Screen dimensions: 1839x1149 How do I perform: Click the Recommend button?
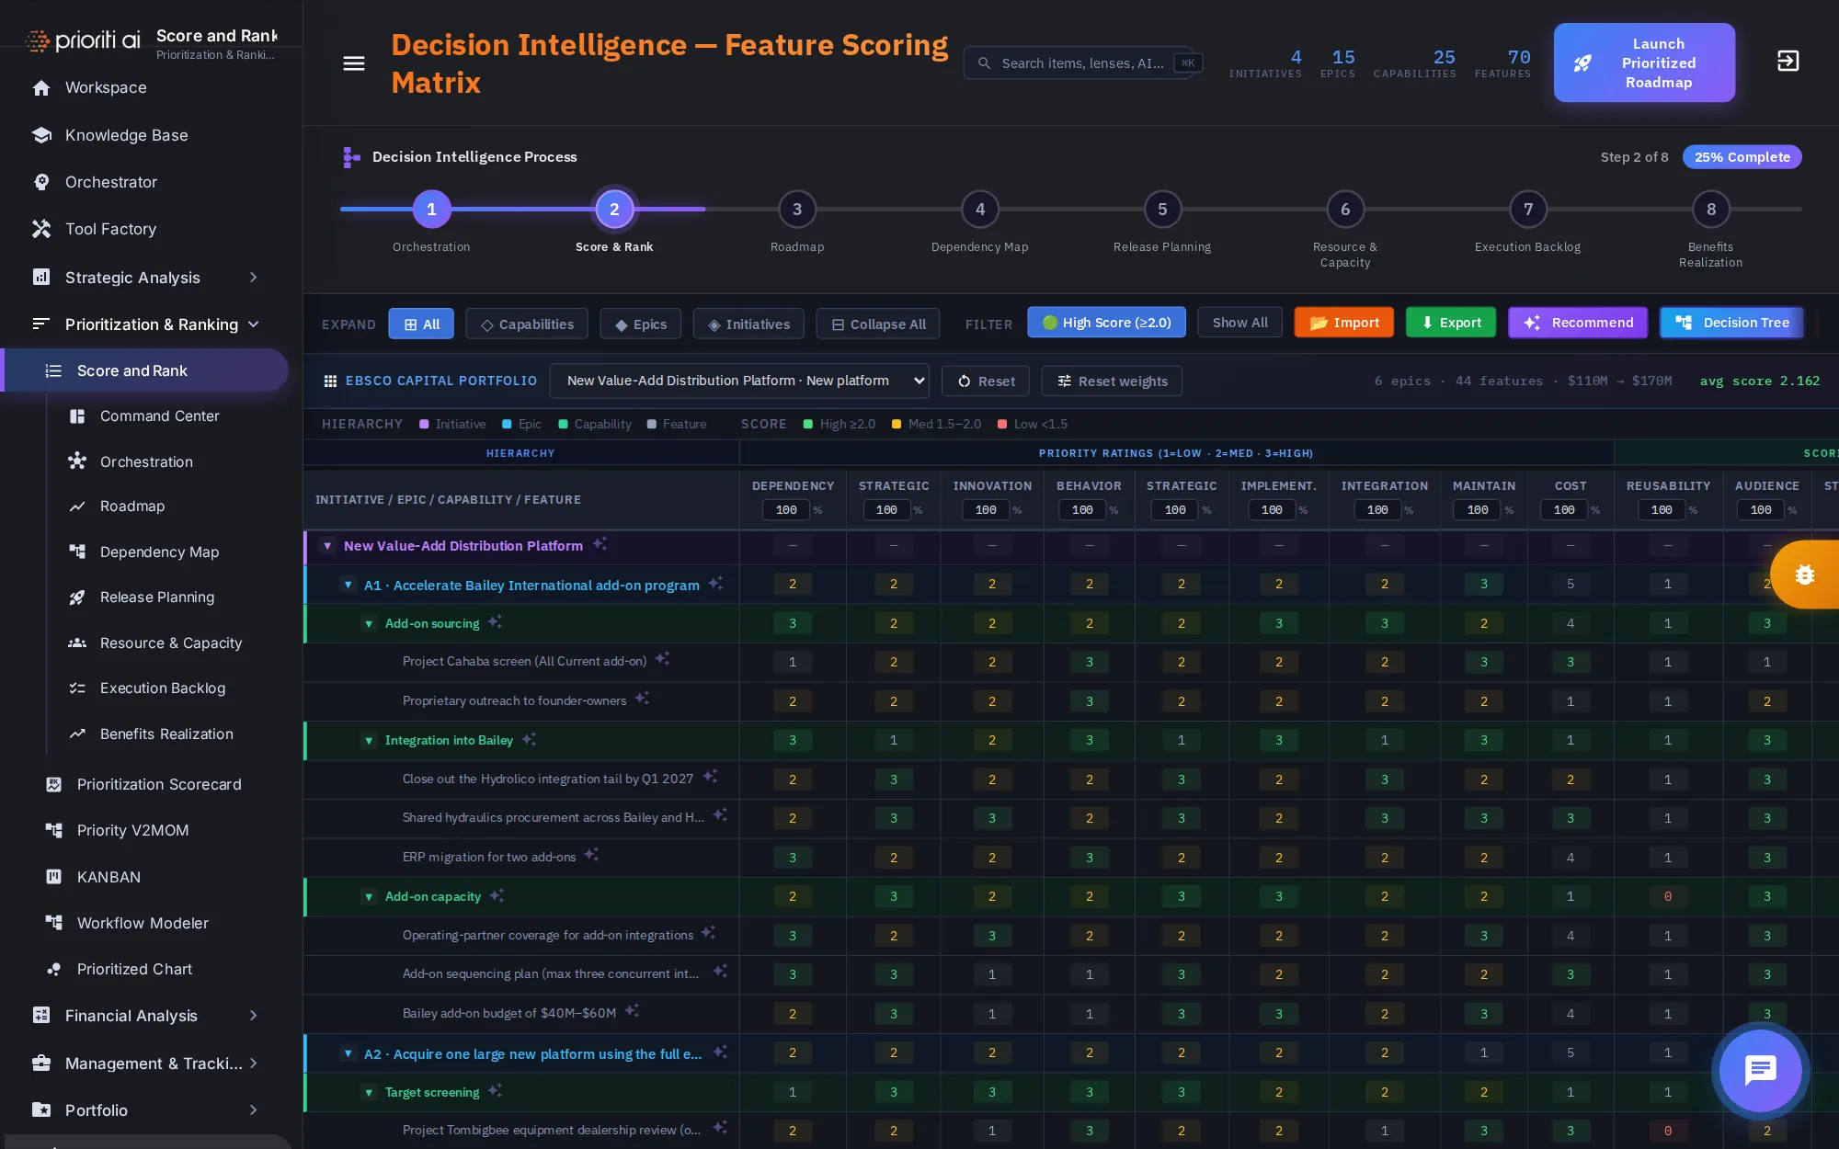click(x=1578, y=323)
